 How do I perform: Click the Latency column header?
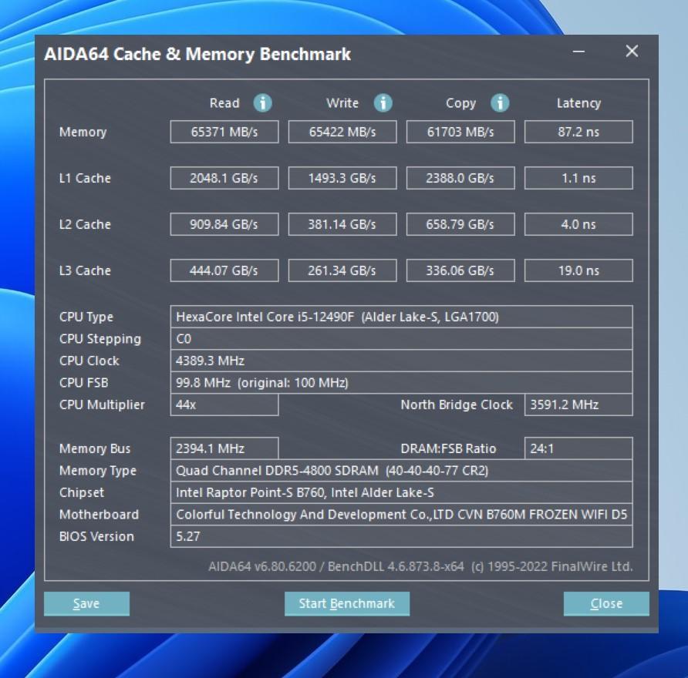[578, 103]
